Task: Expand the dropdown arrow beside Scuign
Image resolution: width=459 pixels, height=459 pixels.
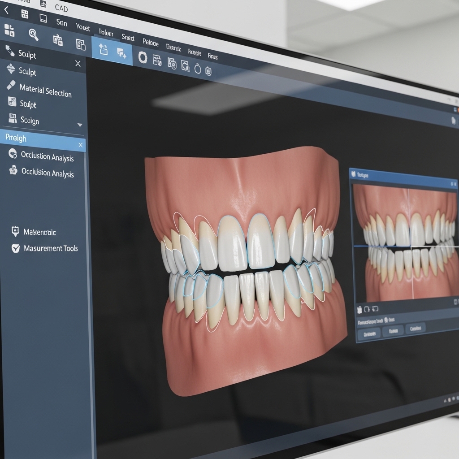Action: (x=80, y=125)
